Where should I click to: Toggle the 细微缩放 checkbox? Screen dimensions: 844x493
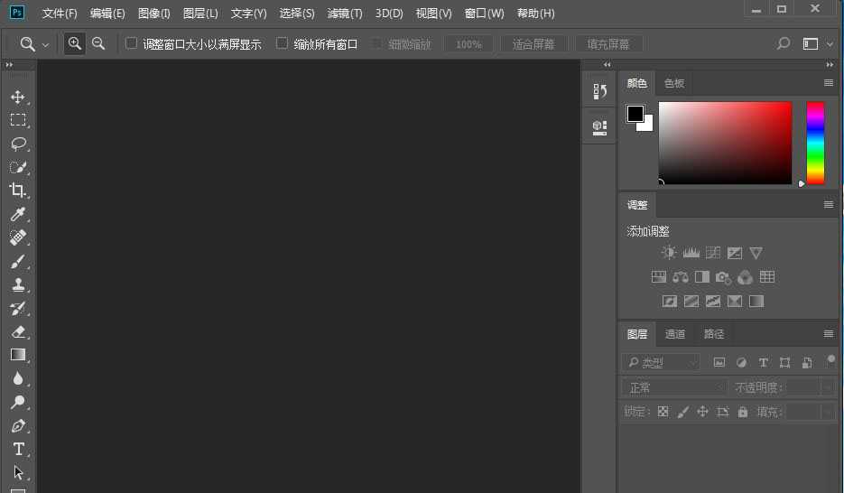point(377,43)
